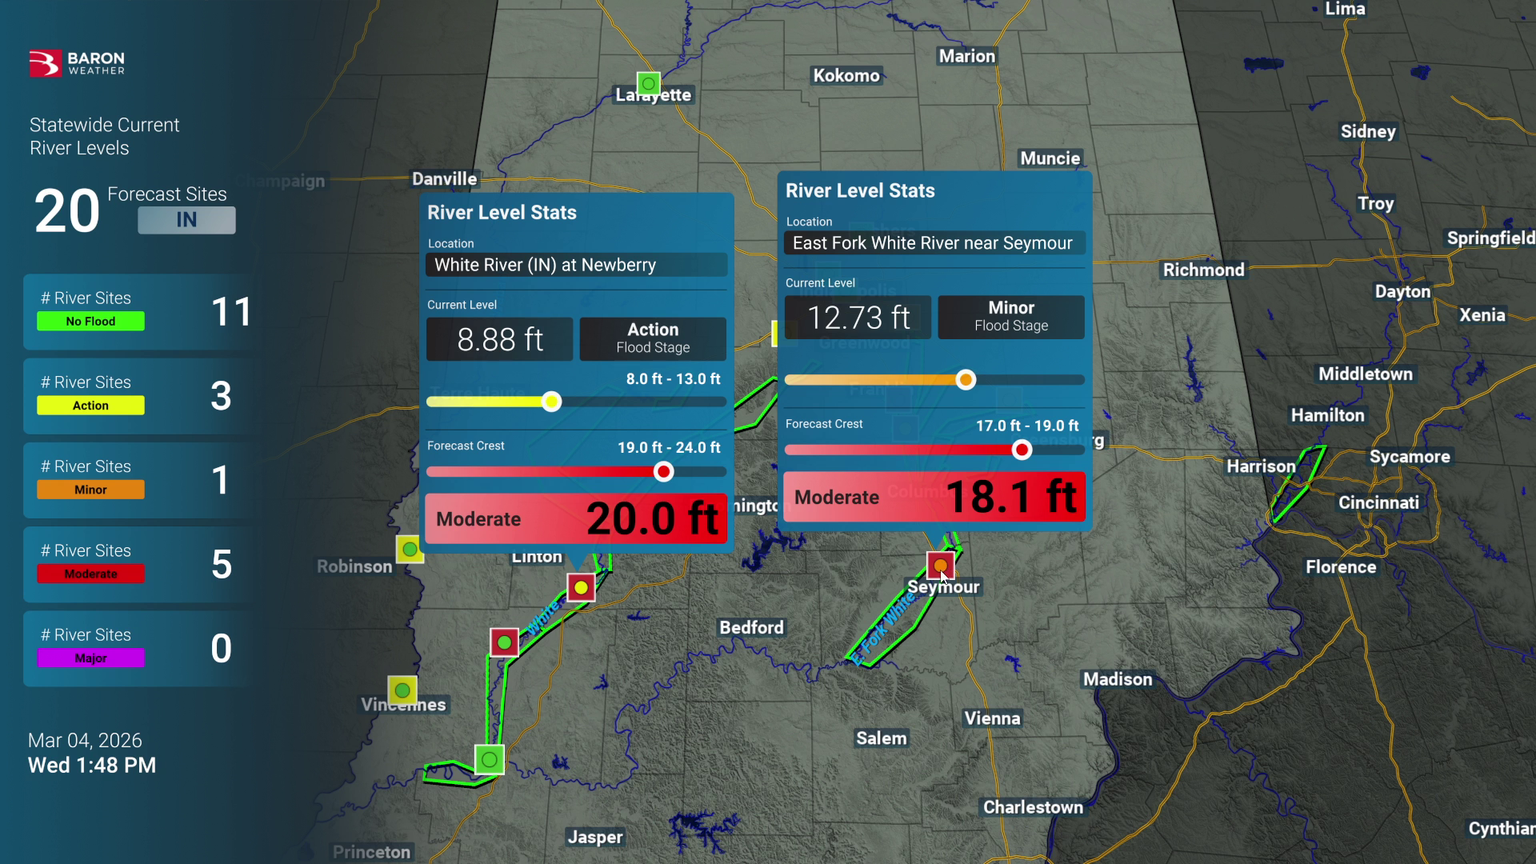Viewport: 1536px width, 864px height.
Task: Click the Lafayette green river site marker
Action: pyautogui.click(x=649, y=83)
